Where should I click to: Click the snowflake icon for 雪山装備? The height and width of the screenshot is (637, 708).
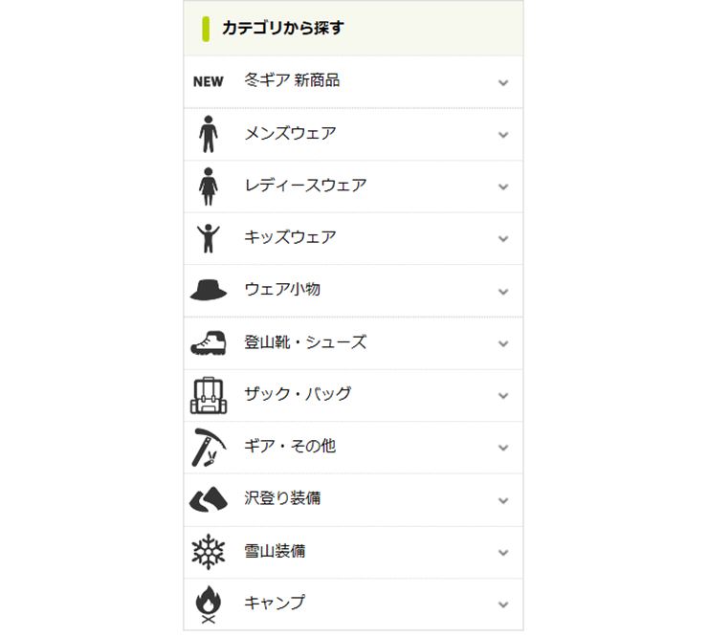pos(209,552)
